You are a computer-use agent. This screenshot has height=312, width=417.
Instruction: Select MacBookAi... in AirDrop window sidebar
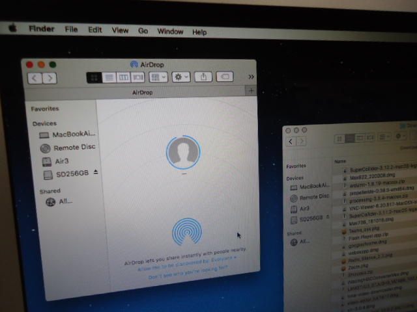click(67, 135)
